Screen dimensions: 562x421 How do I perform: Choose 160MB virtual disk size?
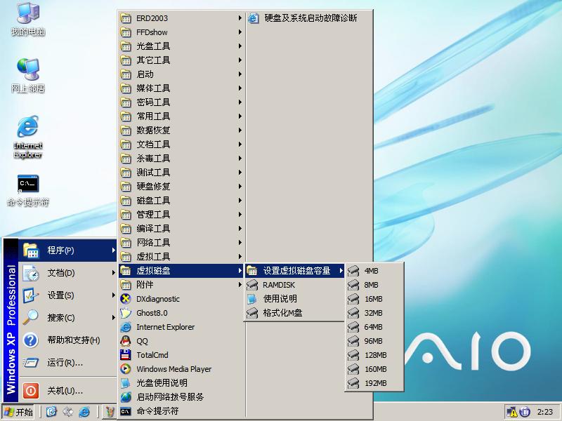coord(374,369)
